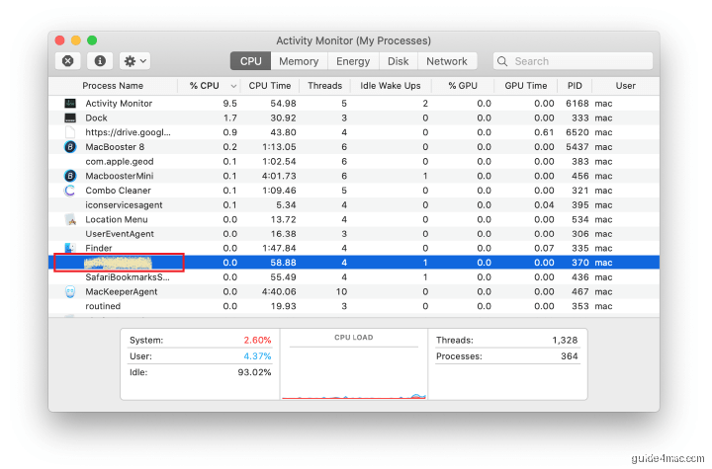Screen dimensions: 712x469
Task: Click the MacKeeperAgent app icon
Action: point(70,291)
